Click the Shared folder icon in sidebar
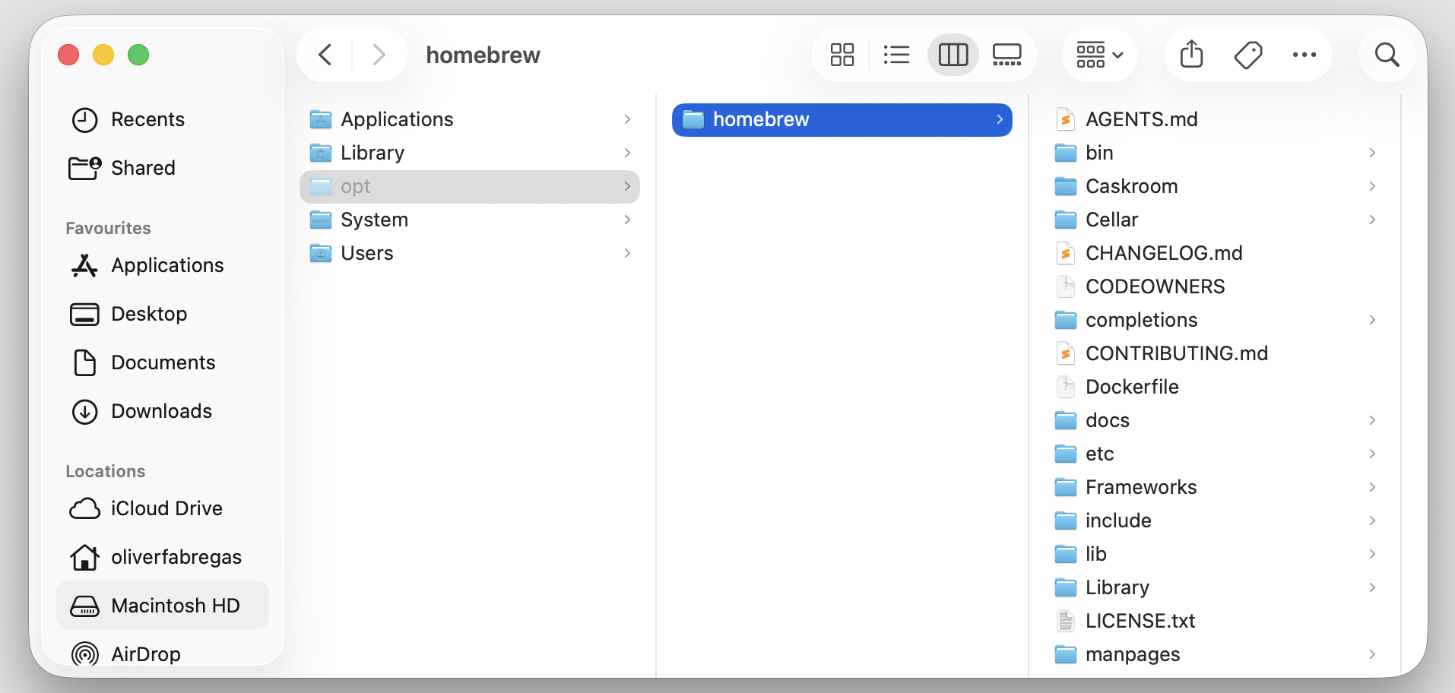The image size is (1455, 693). point(84,168)
